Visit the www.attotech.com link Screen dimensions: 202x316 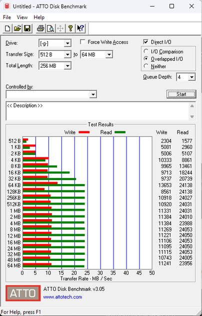click(62, 297)
